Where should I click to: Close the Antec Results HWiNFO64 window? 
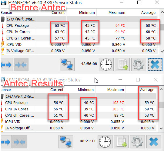coord(156,80)
